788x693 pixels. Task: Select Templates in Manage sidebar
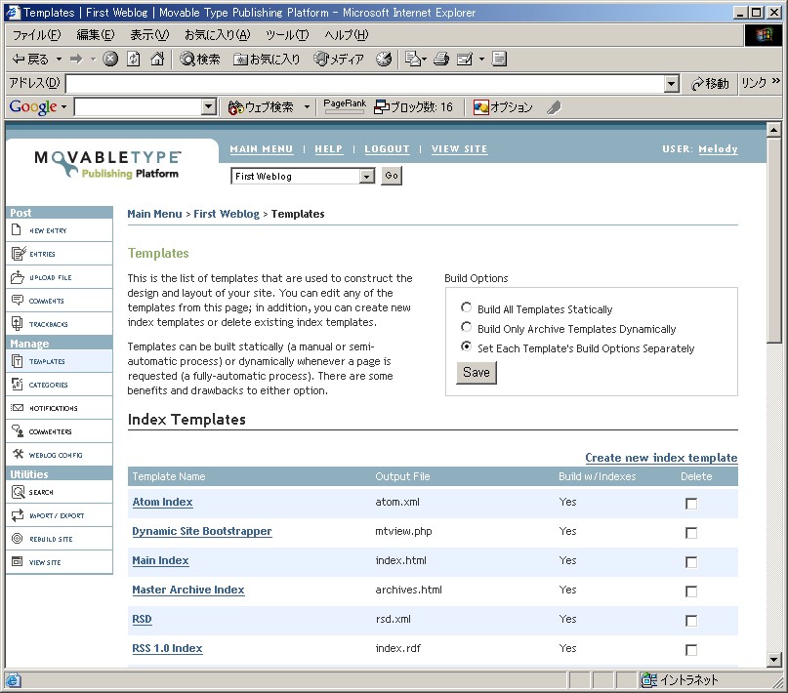tap(59, 361)
